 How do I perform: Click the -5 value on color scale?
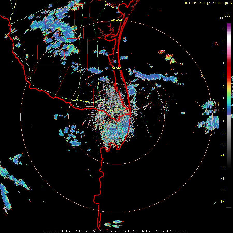tap(222, 167)
